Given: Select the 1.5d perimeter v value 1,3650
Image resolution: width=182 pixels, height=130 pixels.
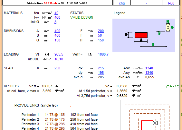Looking at the screenshot, I should [122, 91].
